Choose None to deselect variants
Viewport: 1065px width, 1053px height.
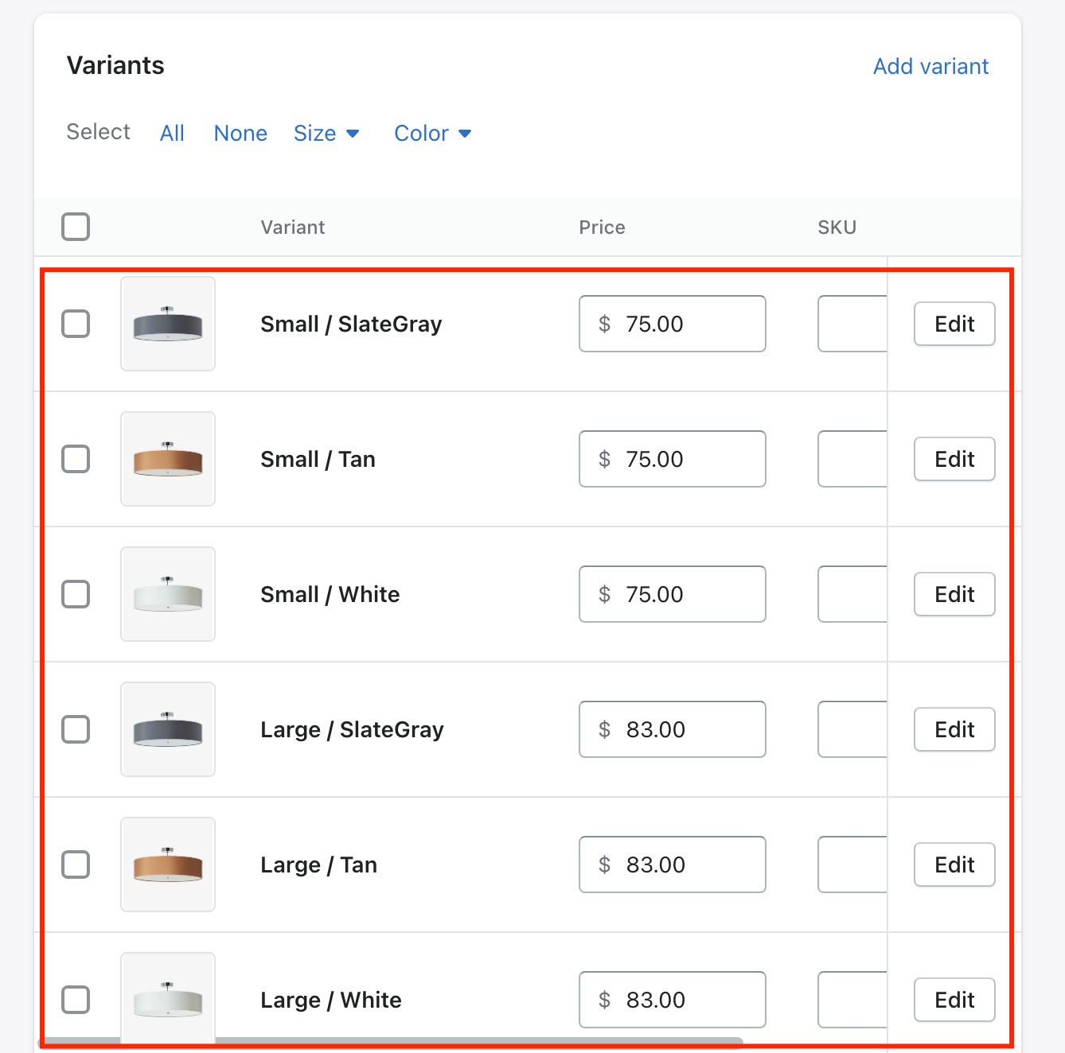point(240,133)
